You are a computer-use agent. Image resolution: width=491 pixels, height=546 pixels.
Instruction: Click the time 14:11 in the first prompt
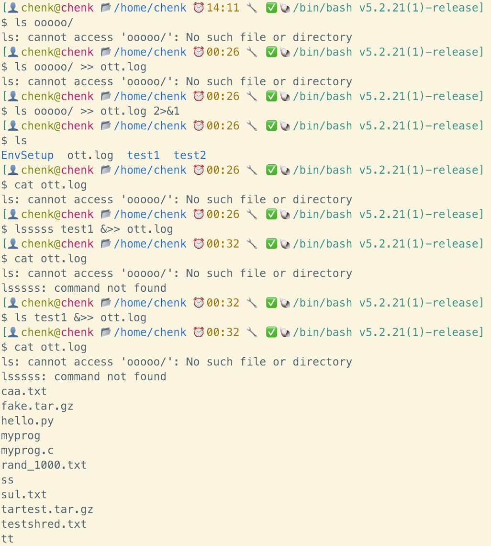[x=223, y=8]
